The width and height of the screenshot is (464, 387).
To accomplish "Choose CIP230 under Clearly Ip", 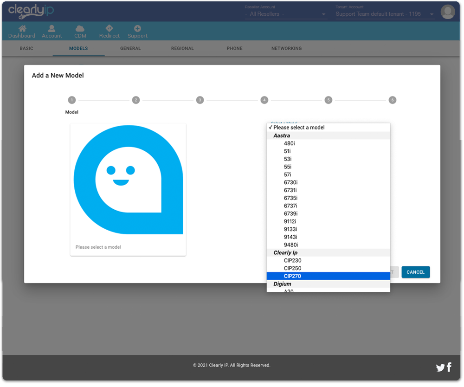I will pyautogui.click(x=292, y=261).
